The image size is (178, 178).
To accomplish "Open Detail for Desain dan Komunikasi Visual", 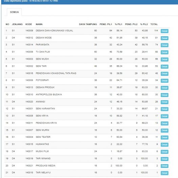I will point(164,31).
